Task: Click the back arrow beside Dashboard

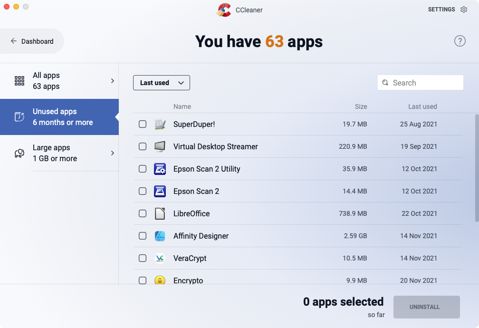Action: (13, 41)
